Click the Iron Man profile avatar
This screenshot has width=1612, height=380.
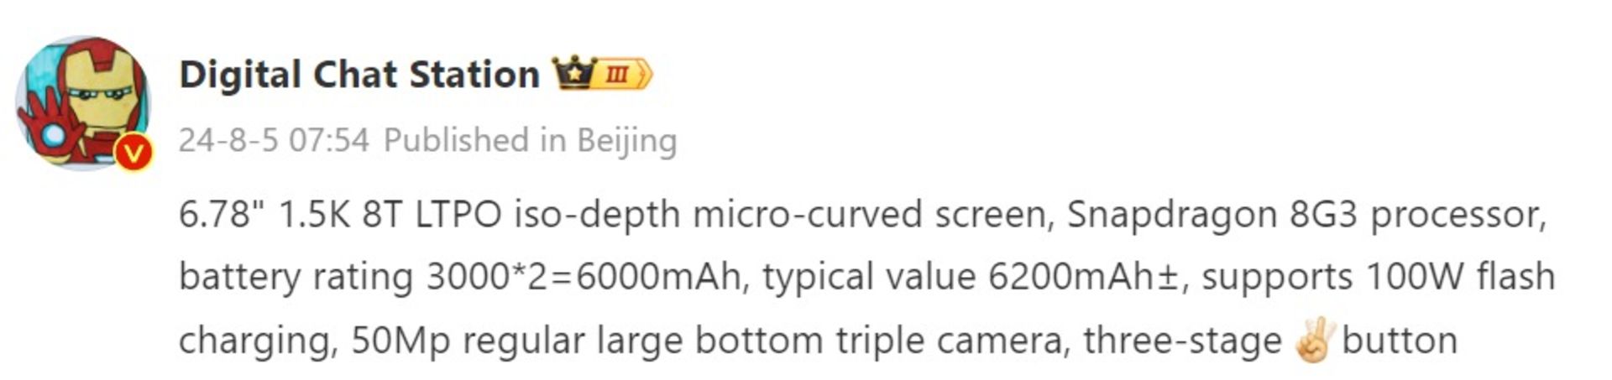tap(82, 101)
